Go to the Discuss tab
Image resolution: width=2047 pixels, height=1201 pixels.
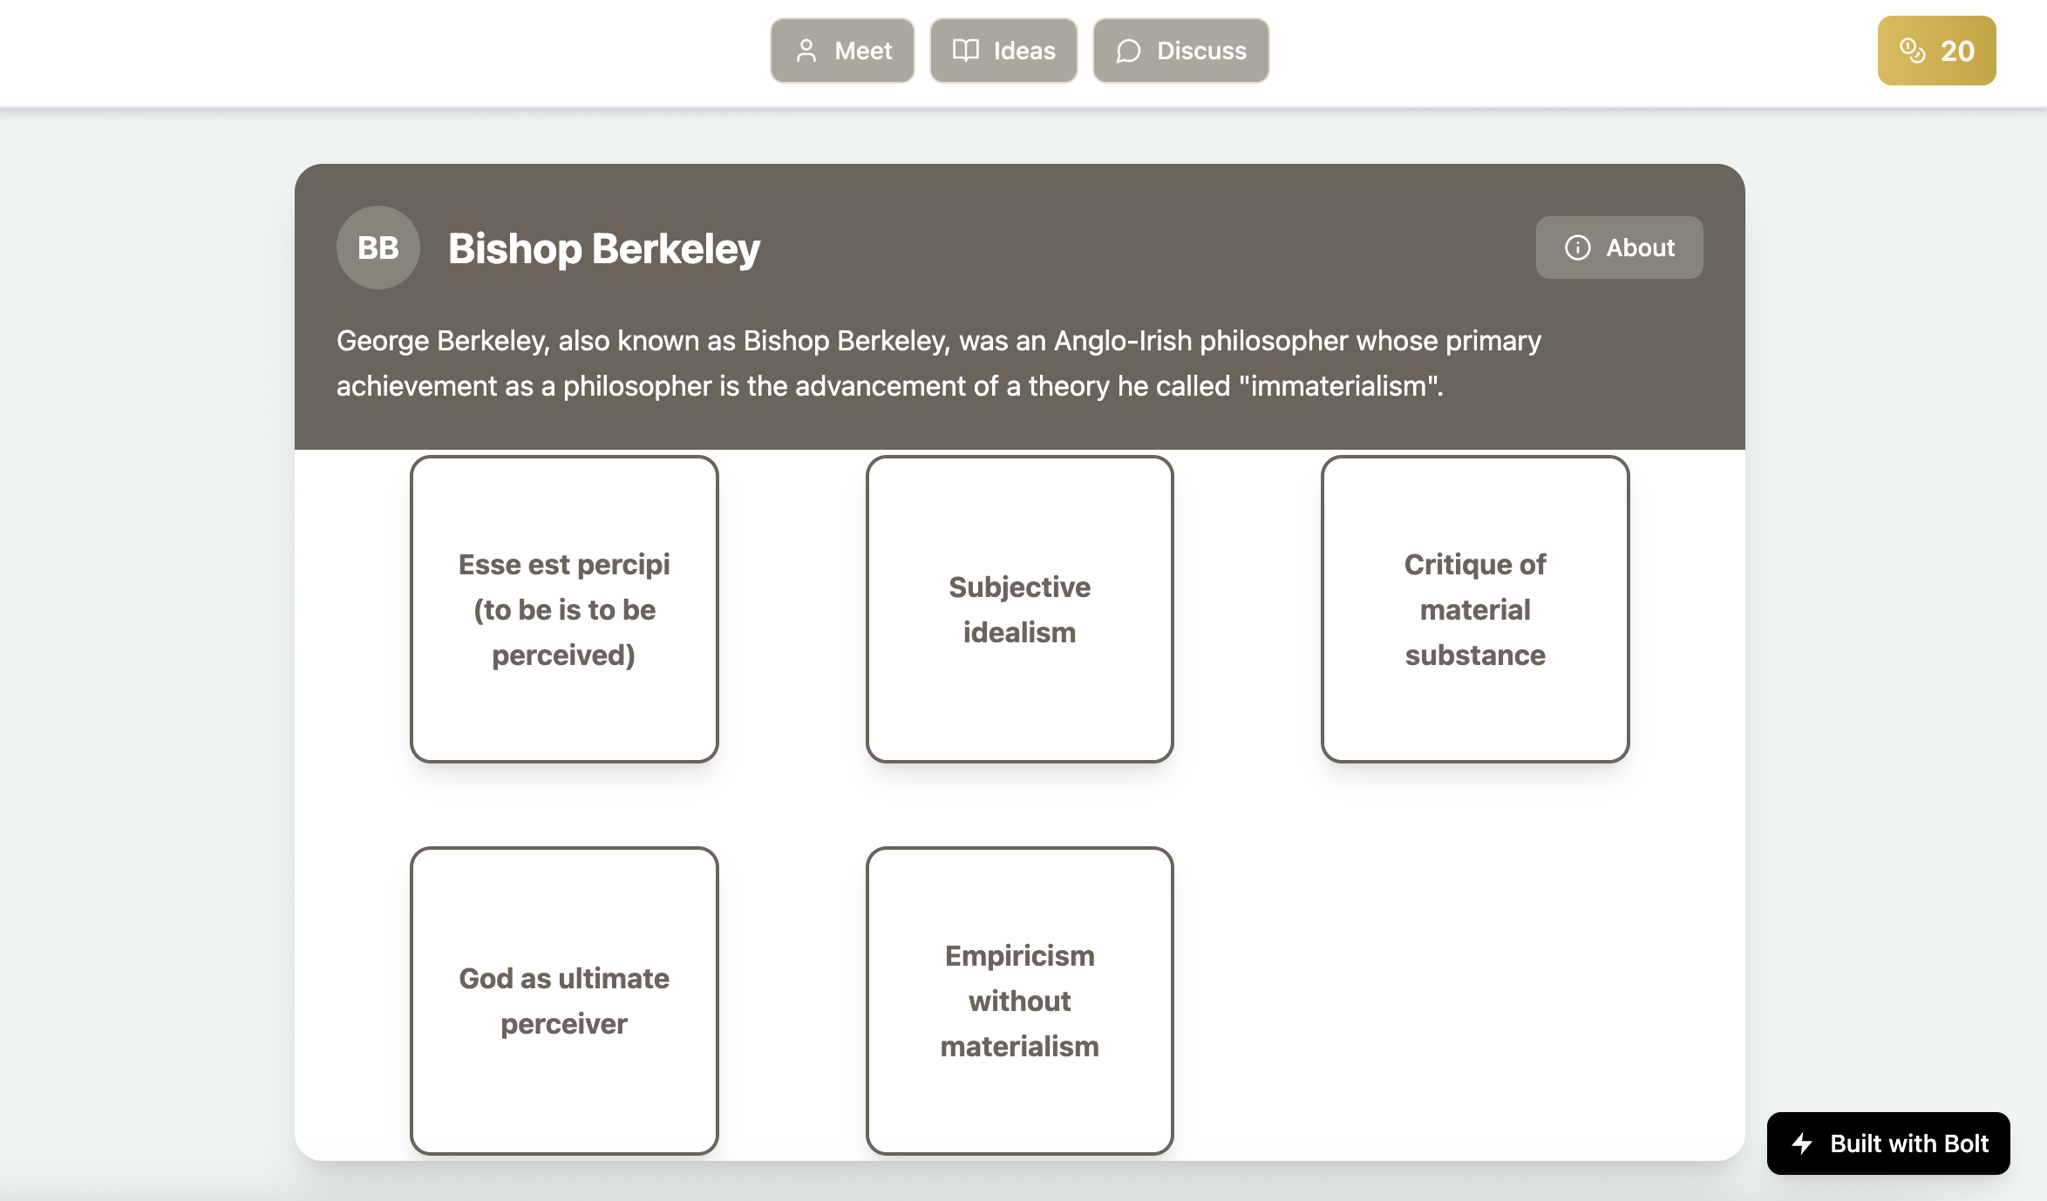pyautogui.click(x=1180, y=51)
